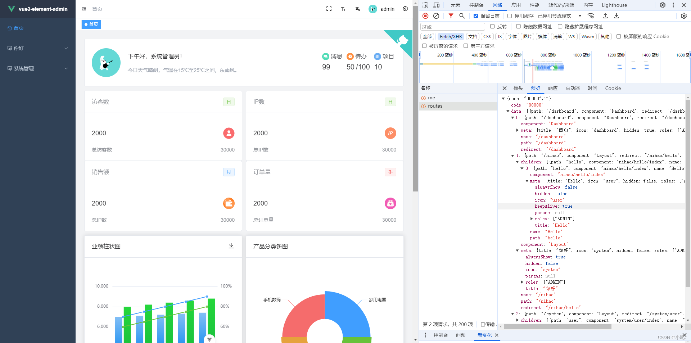691x343 pixels.
Task: Download the 业绩柱状图 chart
Action: tap(231, 246)
